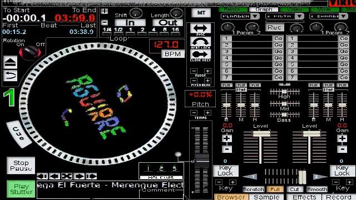Click the Sync double-arrow icon

[x=200, y=28]
